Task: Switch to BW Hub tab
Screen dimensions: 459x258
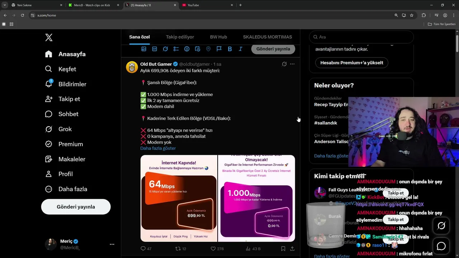Action: click(218, 37)
